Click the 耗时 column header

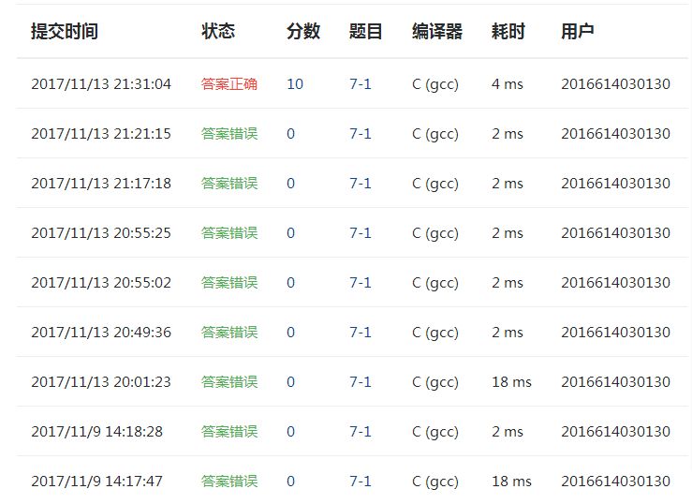click(508, 31)
